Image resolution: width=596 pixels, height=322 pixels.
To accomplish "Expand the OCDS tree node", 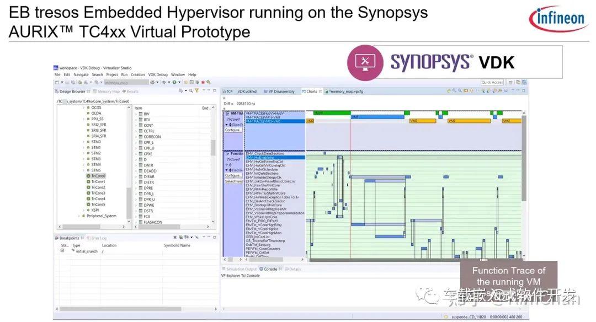I will point(84,108).
